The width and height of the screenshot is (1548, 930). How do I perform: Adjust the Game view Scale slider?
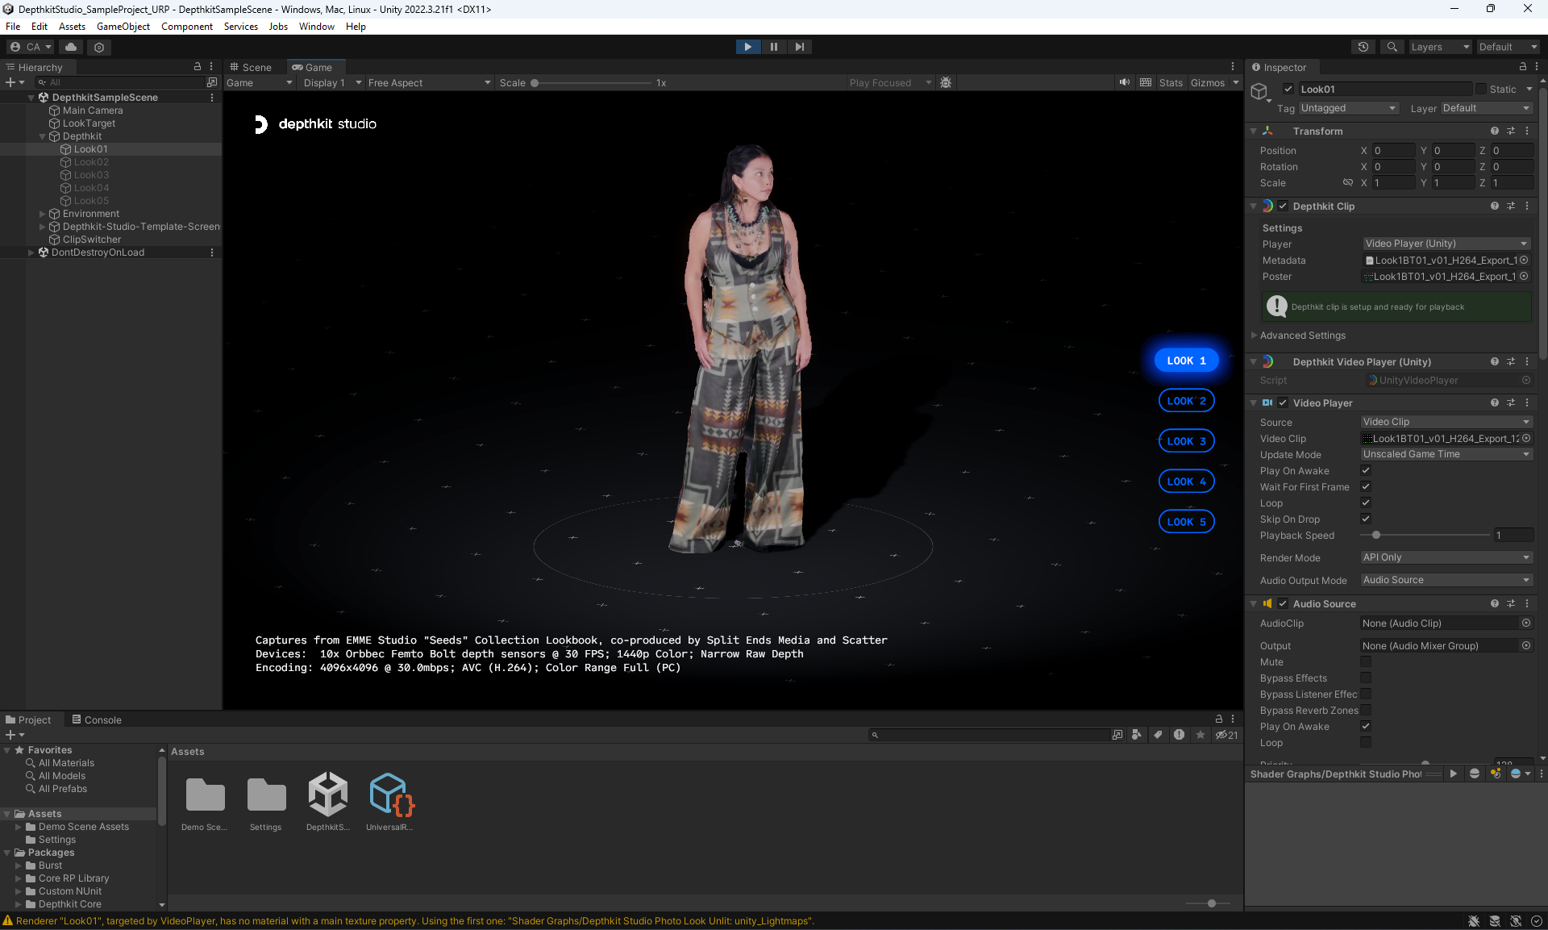tap(535, 83)
